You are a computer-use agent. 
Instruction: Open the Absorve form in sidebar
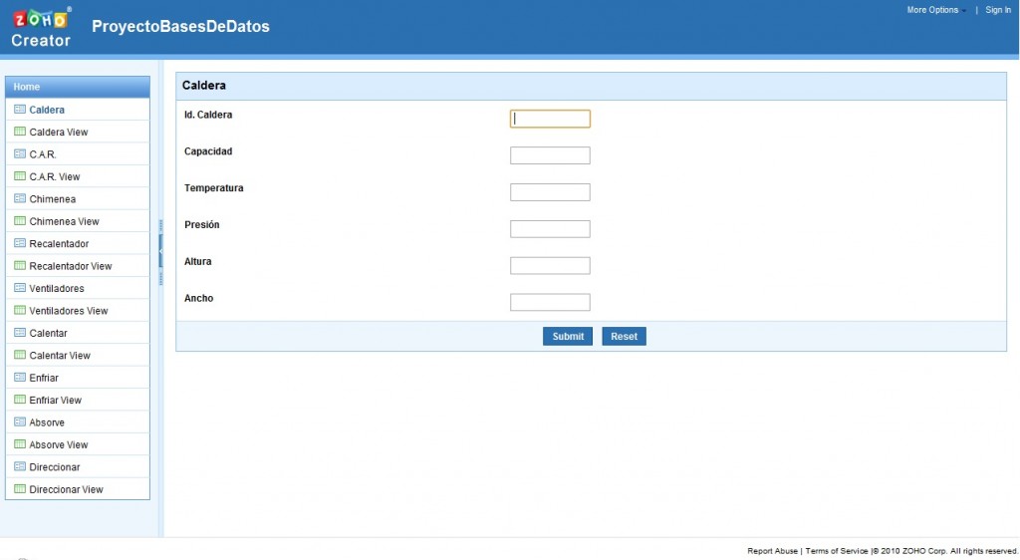[x=47, y=422]
